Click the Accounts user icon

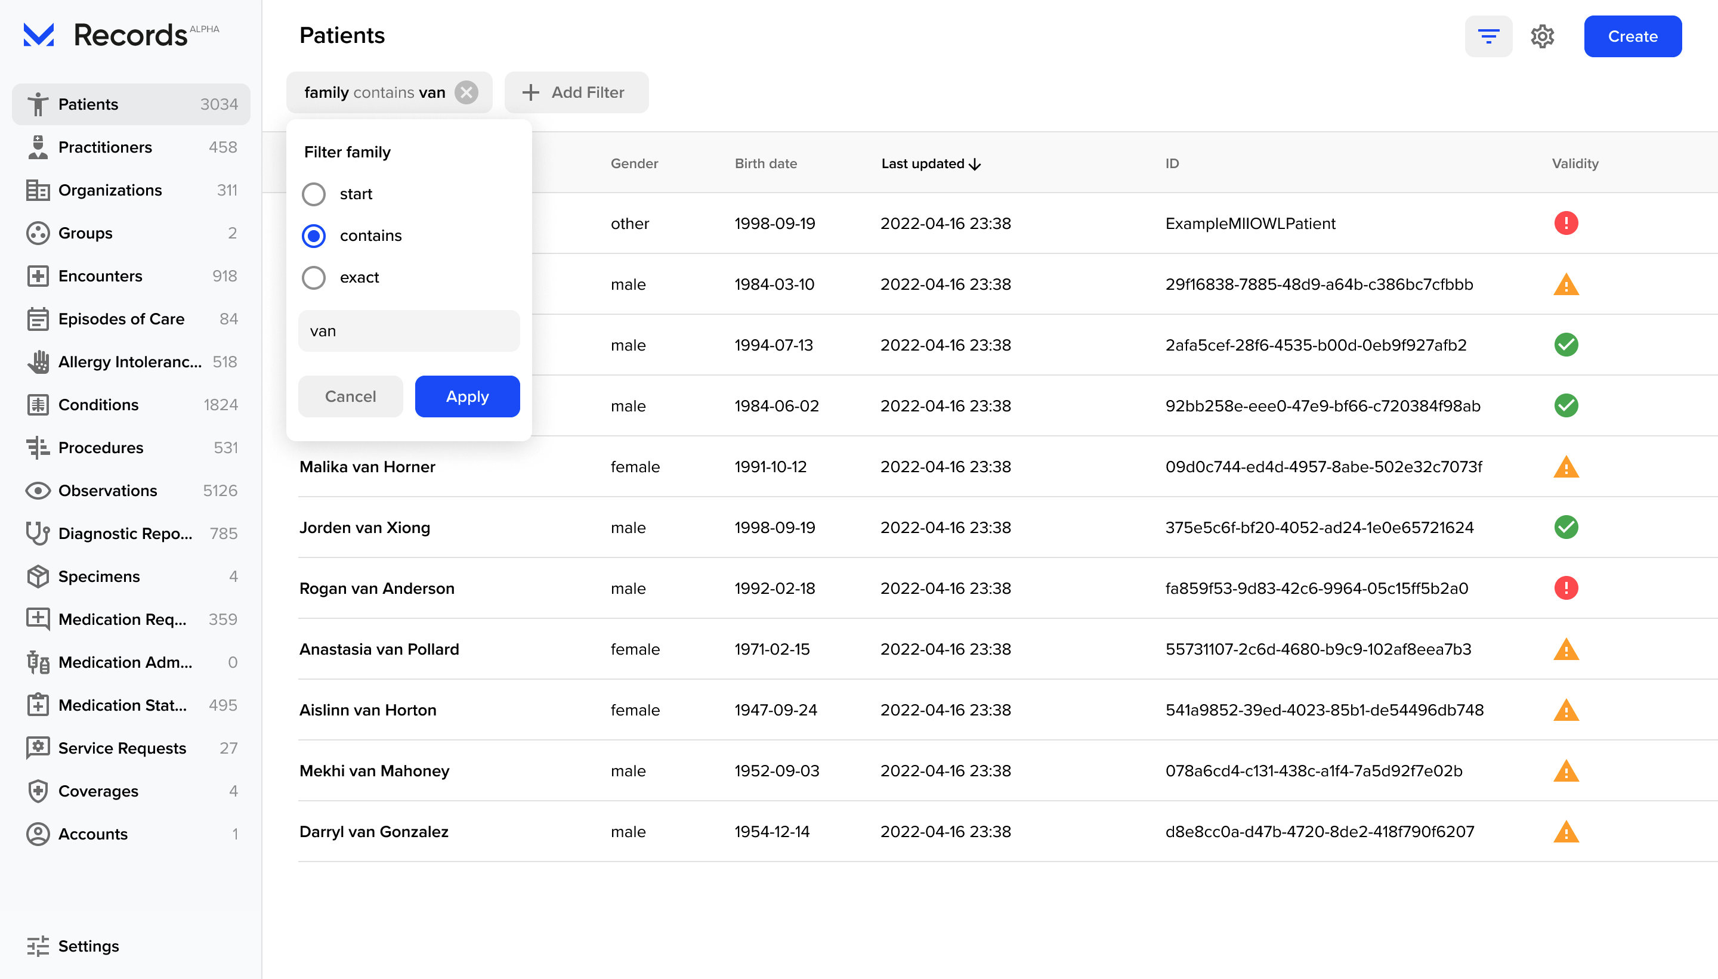pos(38,835)
